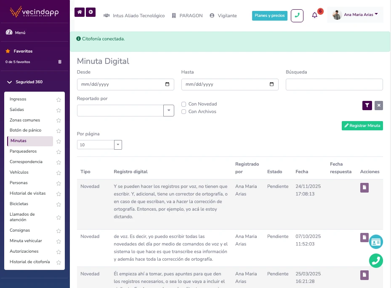Screen dimensions: 391x288
Task: Open the Reportado por dropdown
Action: click(x=169, y=110)
